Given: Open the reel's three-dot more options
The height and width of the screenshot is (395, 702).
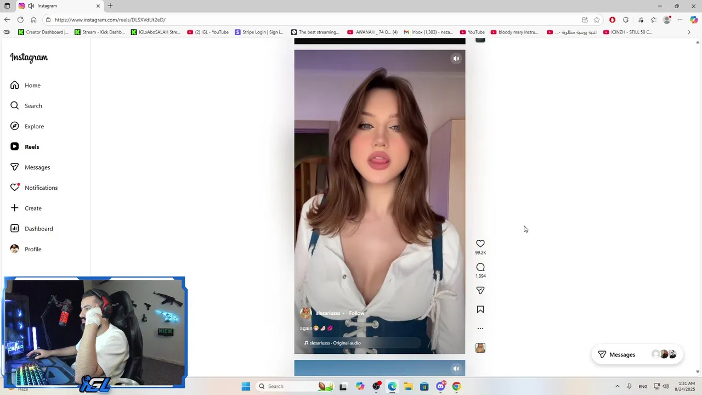Looking at the screenshot, I should click(x=480, y=329).
